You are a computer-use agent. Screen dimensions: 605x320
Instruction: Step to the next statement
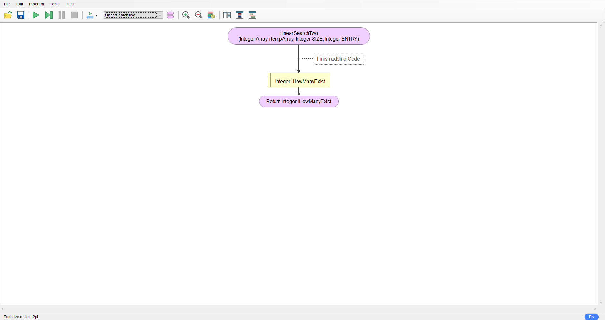(49, 15)
